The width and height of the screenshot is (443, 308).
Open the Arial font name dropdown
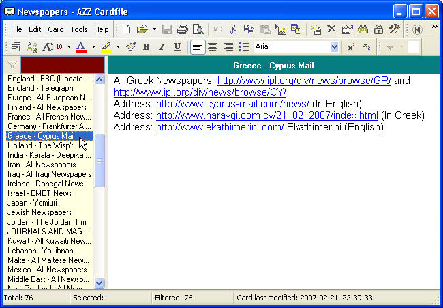334,47
